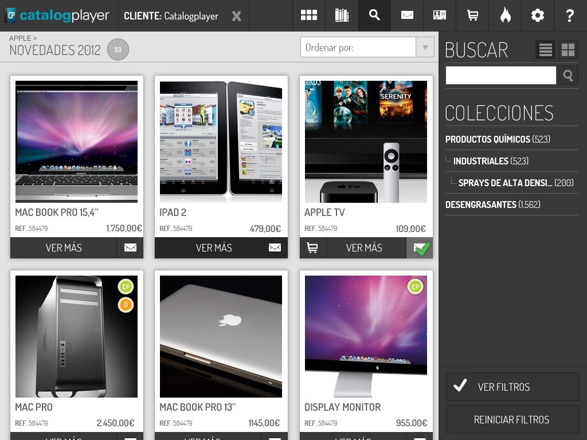Click the CLIENTE: Catalogplayer label
Image resolution: width=587 pixels, height=440 pixels.
pyautogui.click(x=171, y=16)
